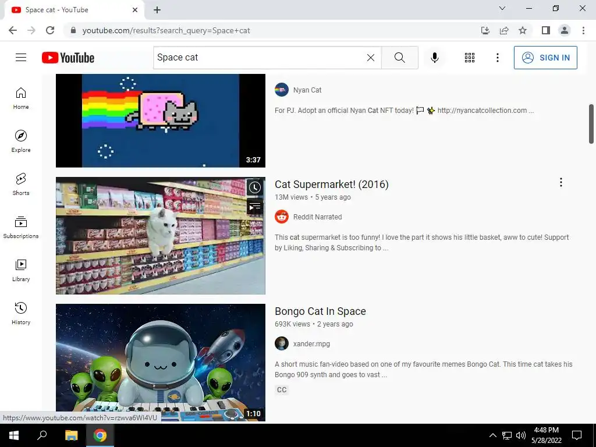The width and height of the screenshot is (596, 447).
Task: Visit the Nyan Cat channel name
Action: (x=307, y=90)
